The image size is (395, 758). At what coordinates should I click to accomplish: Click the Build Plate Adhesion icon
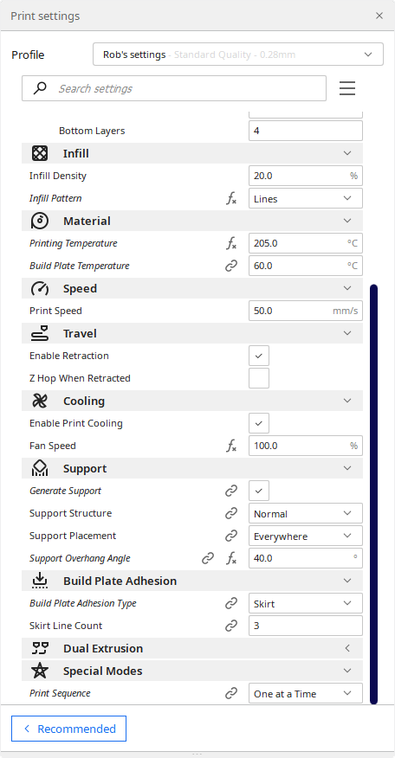40,581
